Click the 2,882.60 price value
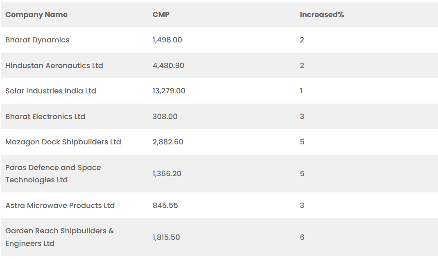The height and width of the screenshot is (259, 438). pyautogui.click(x=168, y=142)
